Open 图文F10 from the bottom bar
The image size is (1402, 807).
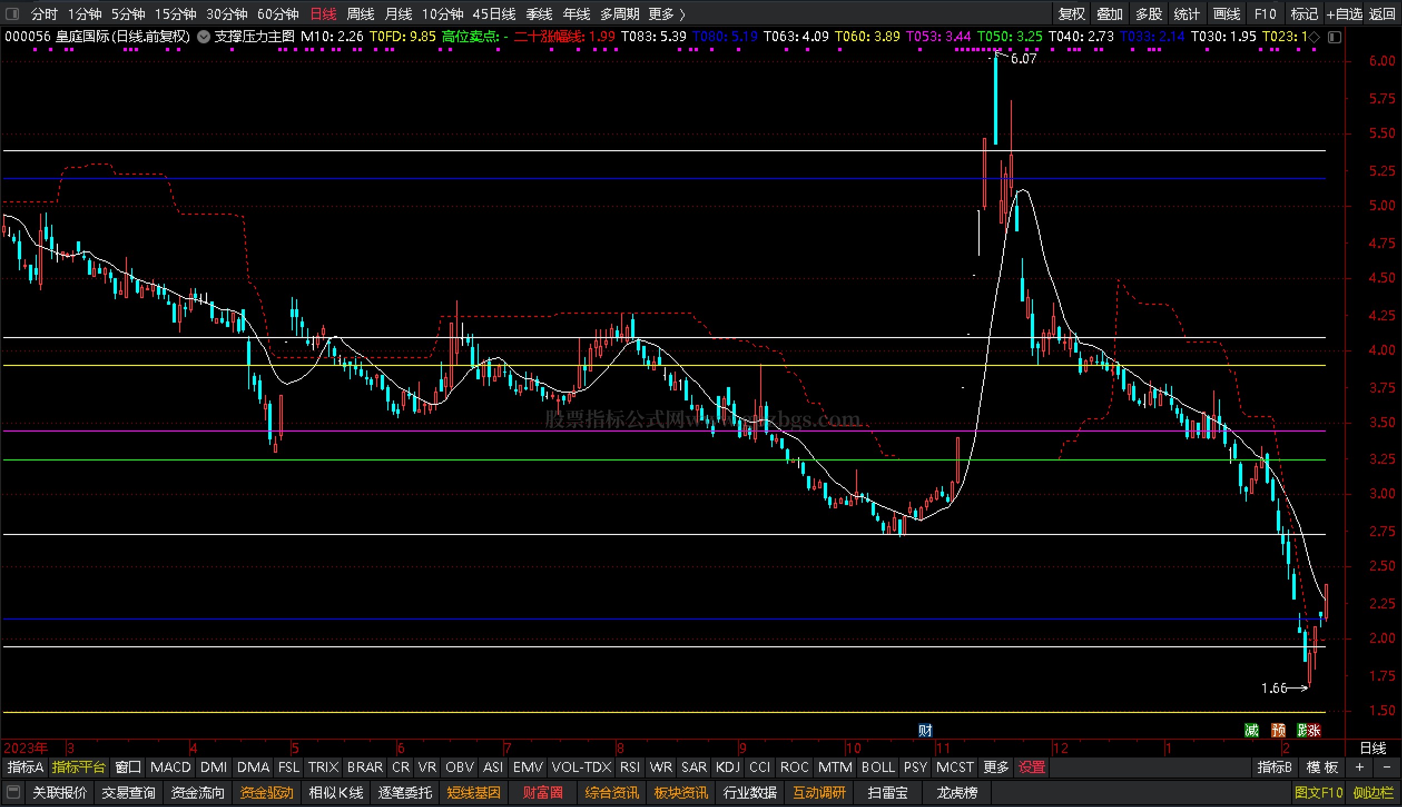pyautogui.click(x=1319, y=792)
